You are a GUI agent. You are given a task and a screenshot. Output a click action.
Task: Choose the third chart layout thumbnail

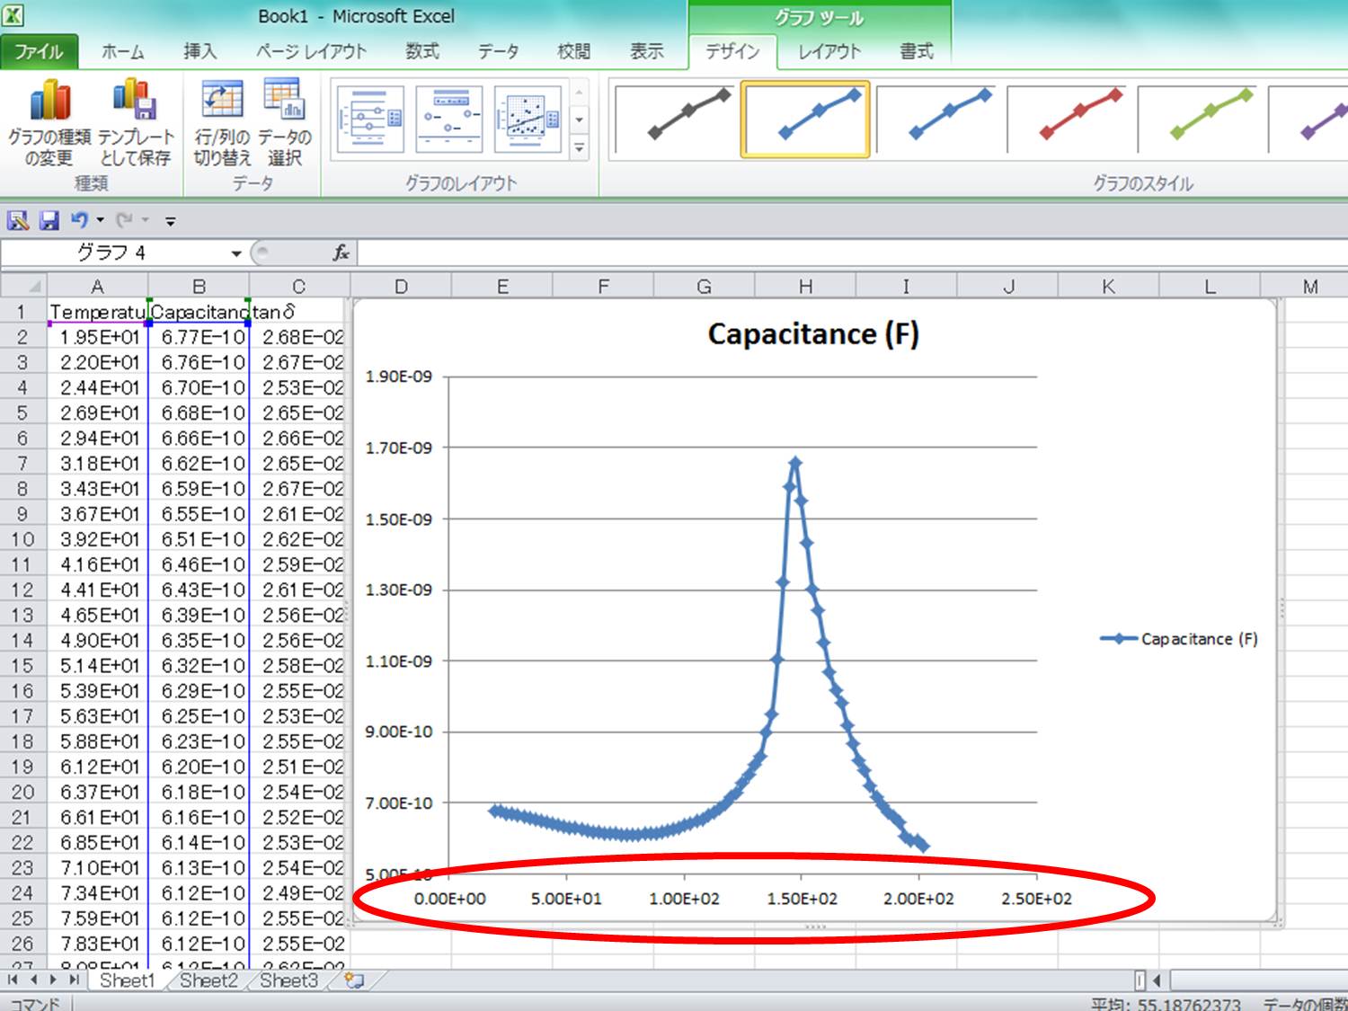click(528, 120)
